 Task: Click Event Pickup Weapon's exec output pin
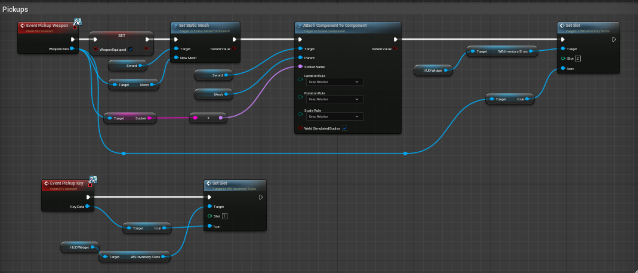[x=73, y=39]
